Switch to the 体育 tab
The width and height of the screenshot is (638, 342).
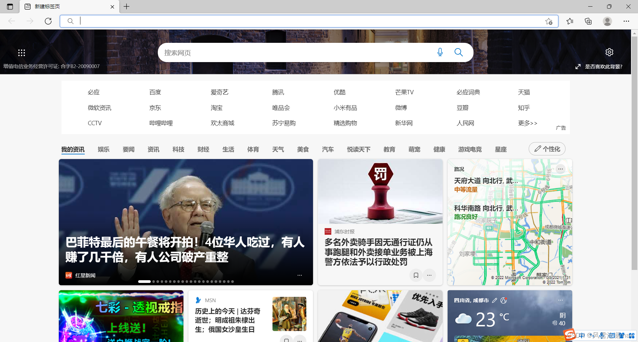(x=253, y=149)
